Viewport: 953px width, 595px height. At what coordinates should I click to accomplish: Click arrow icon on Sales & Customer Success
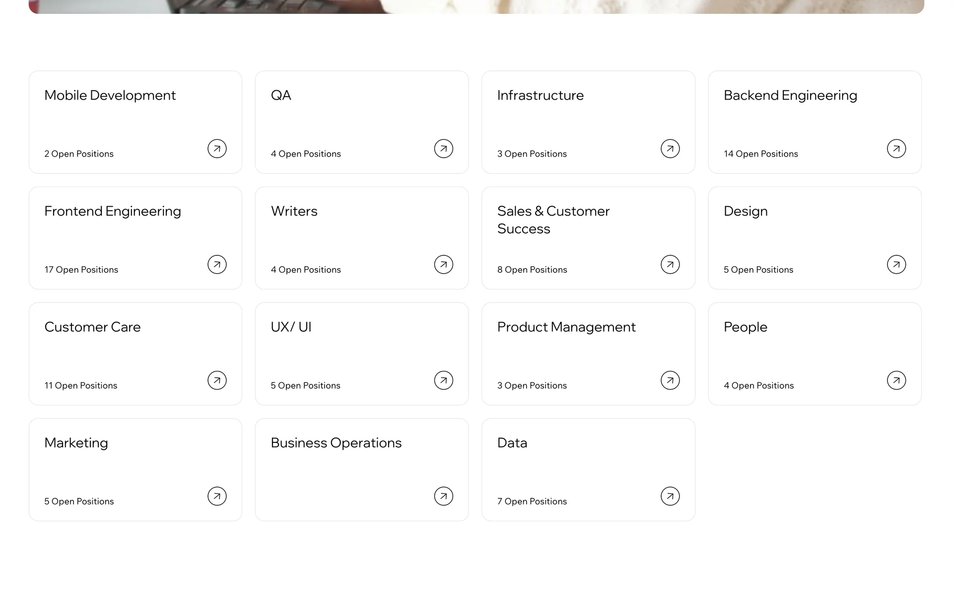pyautogui.click(x=670, y=265)
